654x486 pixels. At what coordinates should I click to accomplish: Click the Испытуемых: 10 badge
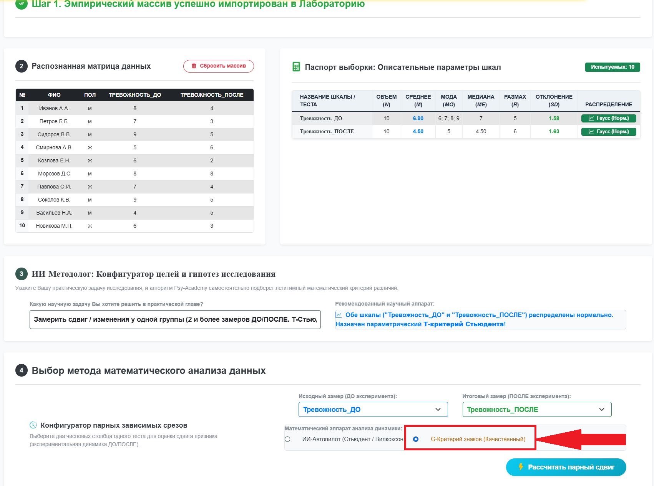[x=613, y=67]
